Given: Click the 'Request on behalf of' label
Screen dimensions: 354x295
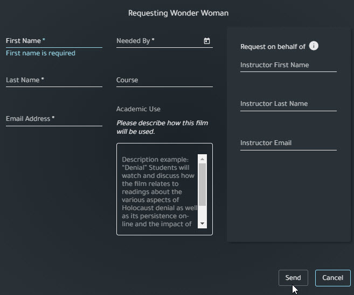Looking at the screenshot, I should pos(273,47).
